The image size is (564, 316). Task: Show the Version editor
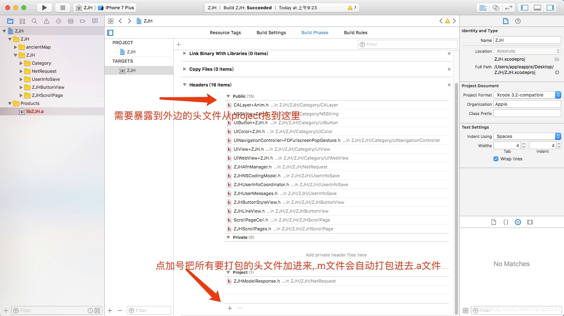pyautogui.click(x=509, y=8)
